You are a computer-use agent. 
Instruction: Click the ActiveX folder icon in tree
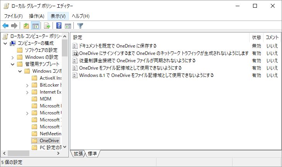[34, 78]
